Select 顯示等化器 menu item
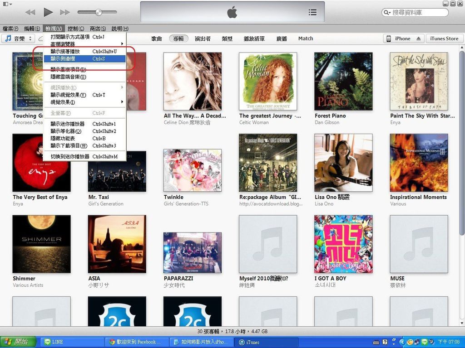The image size is (465, 348). click(85, 131)
